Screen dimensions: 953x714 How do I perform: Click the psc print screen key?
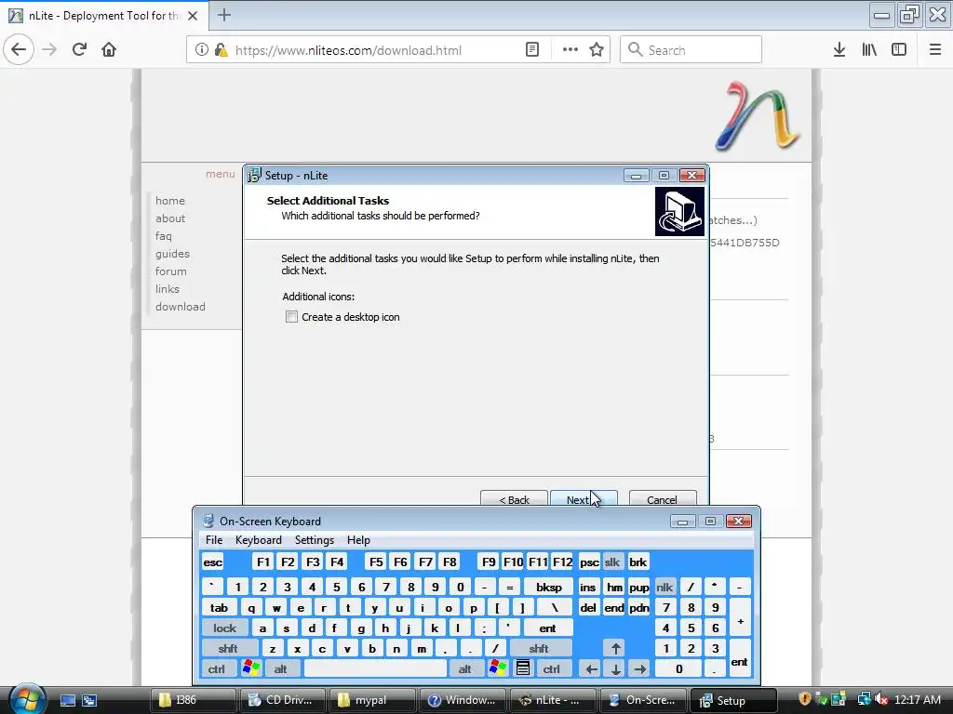tap(589, 562)
